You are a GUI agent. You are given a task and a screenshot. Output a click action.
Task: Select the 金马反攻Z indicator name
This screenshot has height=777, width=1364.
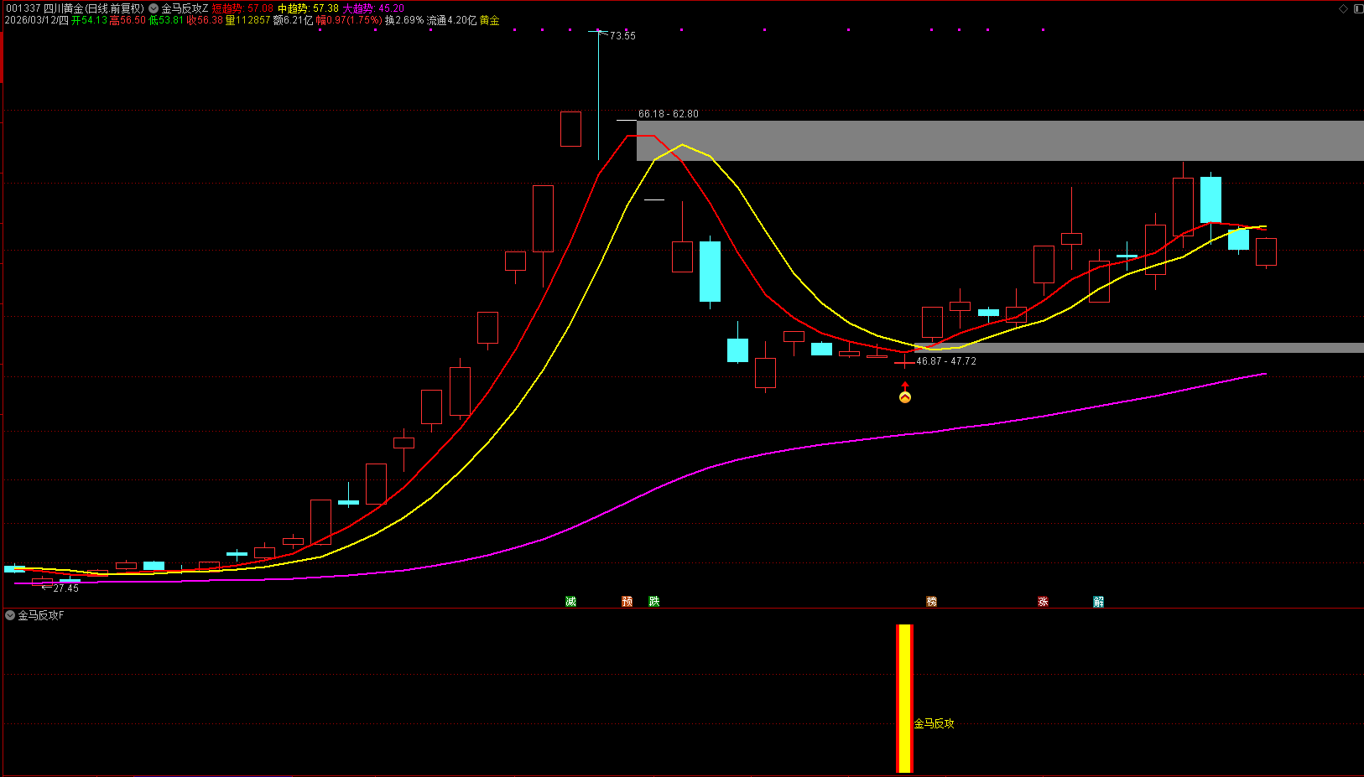pyautogui.click(x=185, y=8)
